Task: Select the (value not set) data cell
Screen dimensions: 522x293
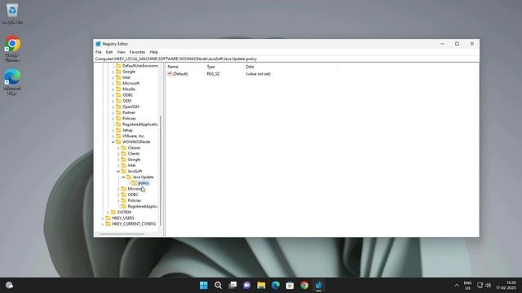Action: click(258, 74)
